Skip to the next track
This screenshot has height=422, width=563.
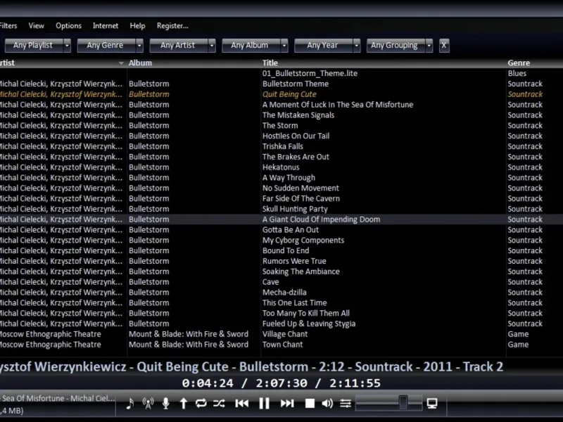(x=287, y=403)
